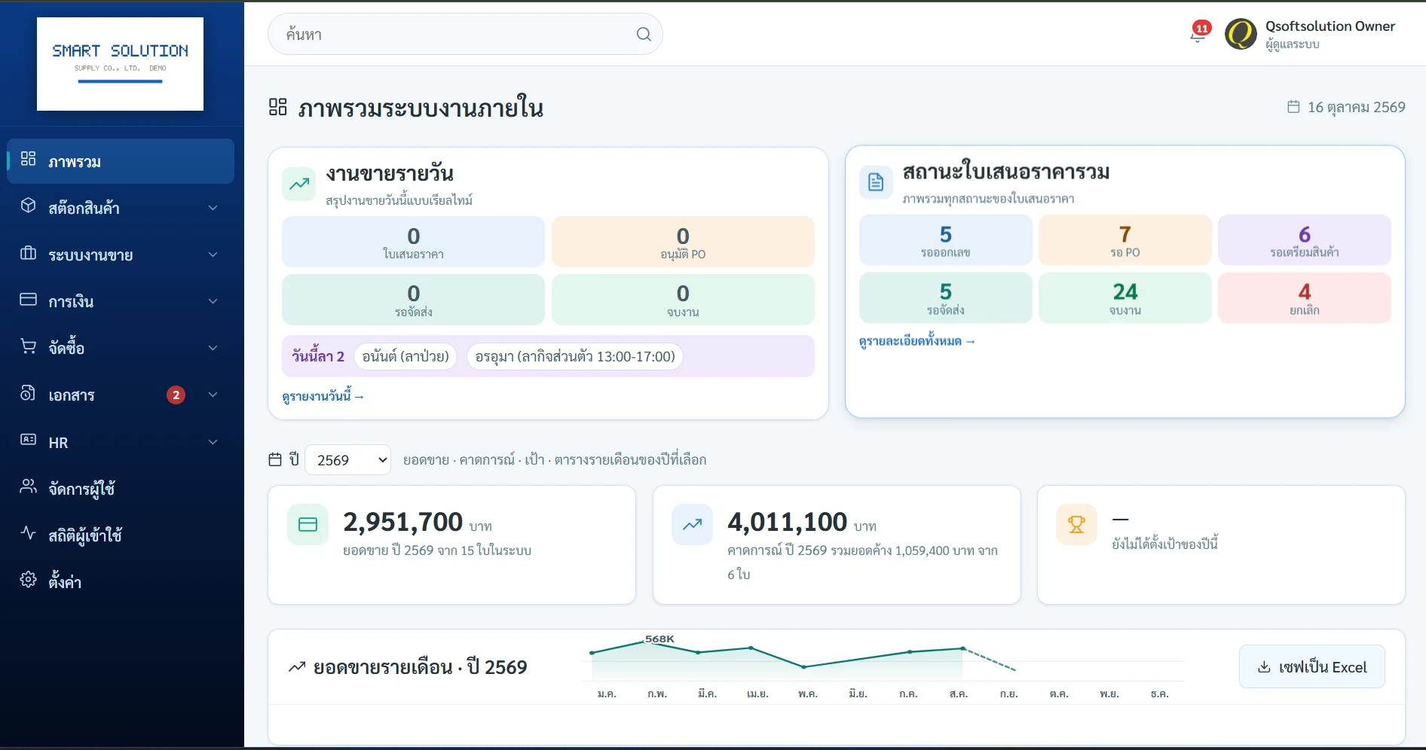The image size is (1426, 750).
Task: Open the year 2569 dropdown
Action: [x=347, y=460]
